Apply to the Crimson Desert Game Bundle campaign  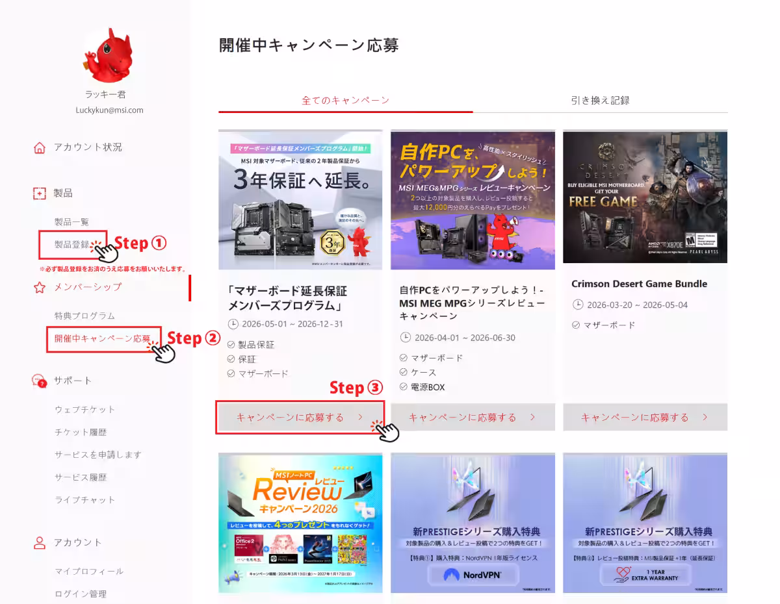[645, 418]
